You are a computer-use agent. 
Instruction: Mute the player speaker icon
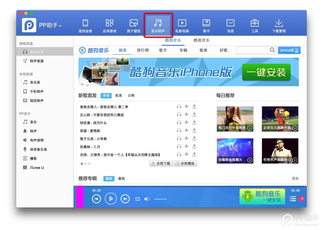[x=147, y=199]
